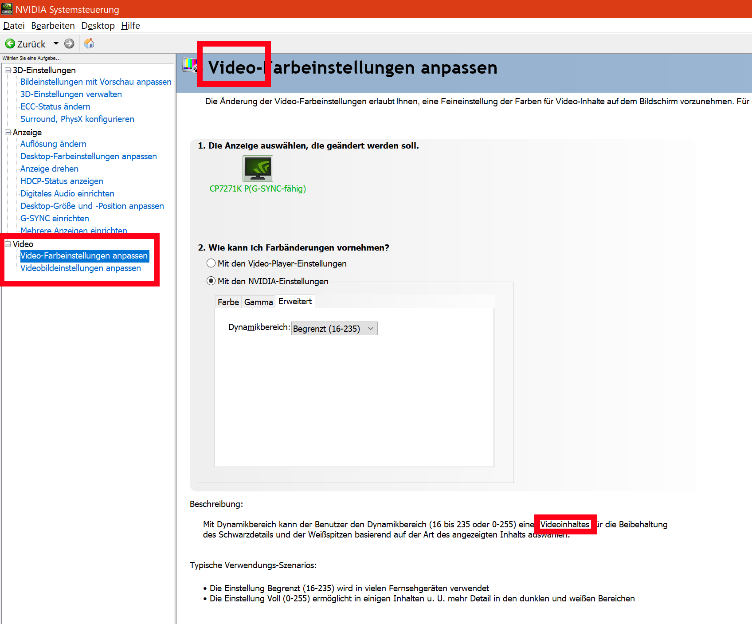
Task: Switch to the Gamma tab
Action: [258, 302]
